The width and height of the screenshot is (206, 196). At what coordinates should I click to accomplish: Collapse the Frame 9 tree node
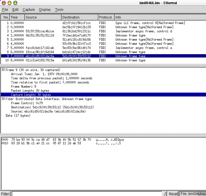point(3,70)
